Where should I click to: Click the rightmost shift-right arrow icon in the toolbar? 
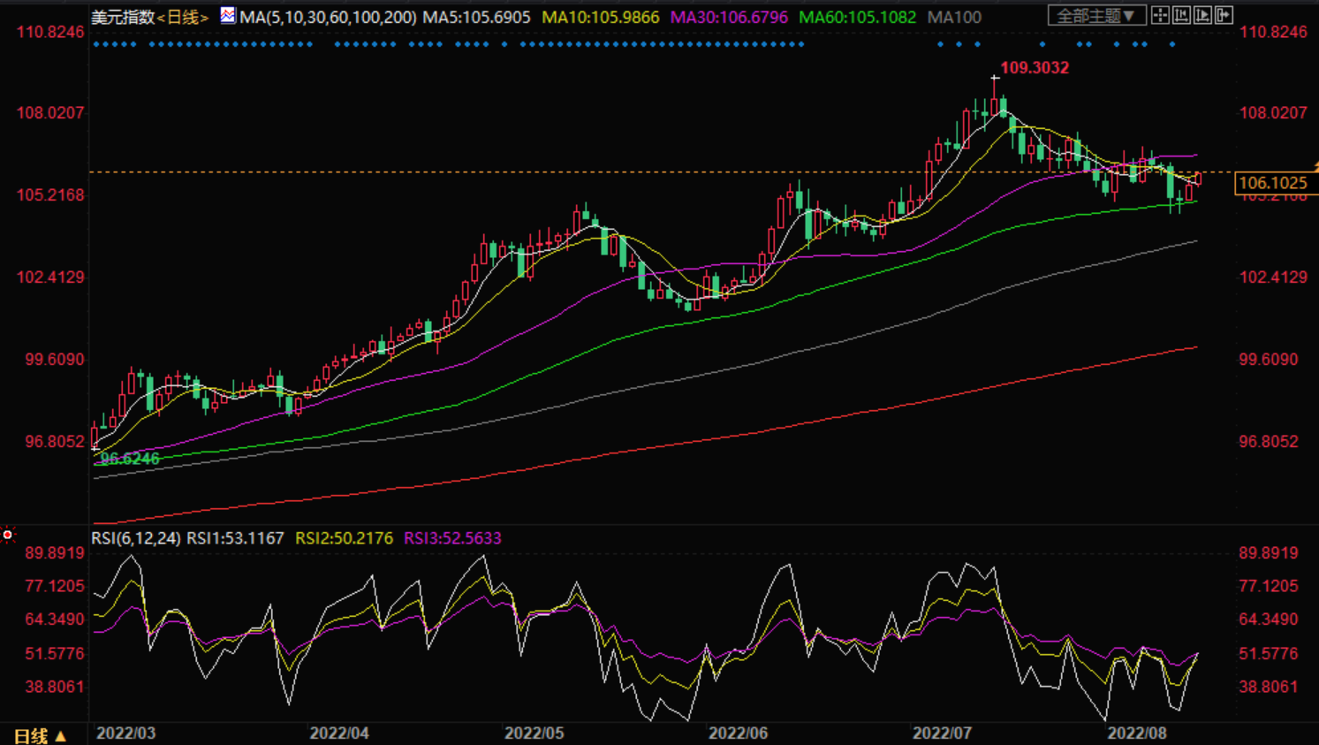pos(1224,16)
